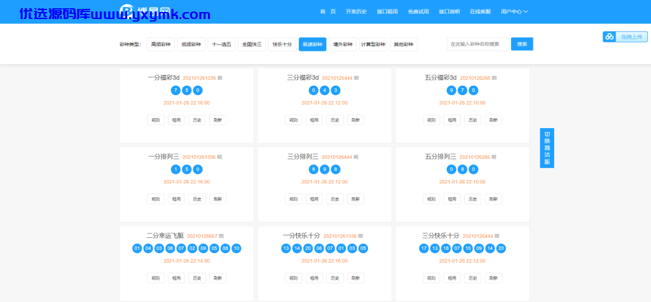Click 刷新 on the 一分排列三 card

pyautogui.click(x=218, y=199)
